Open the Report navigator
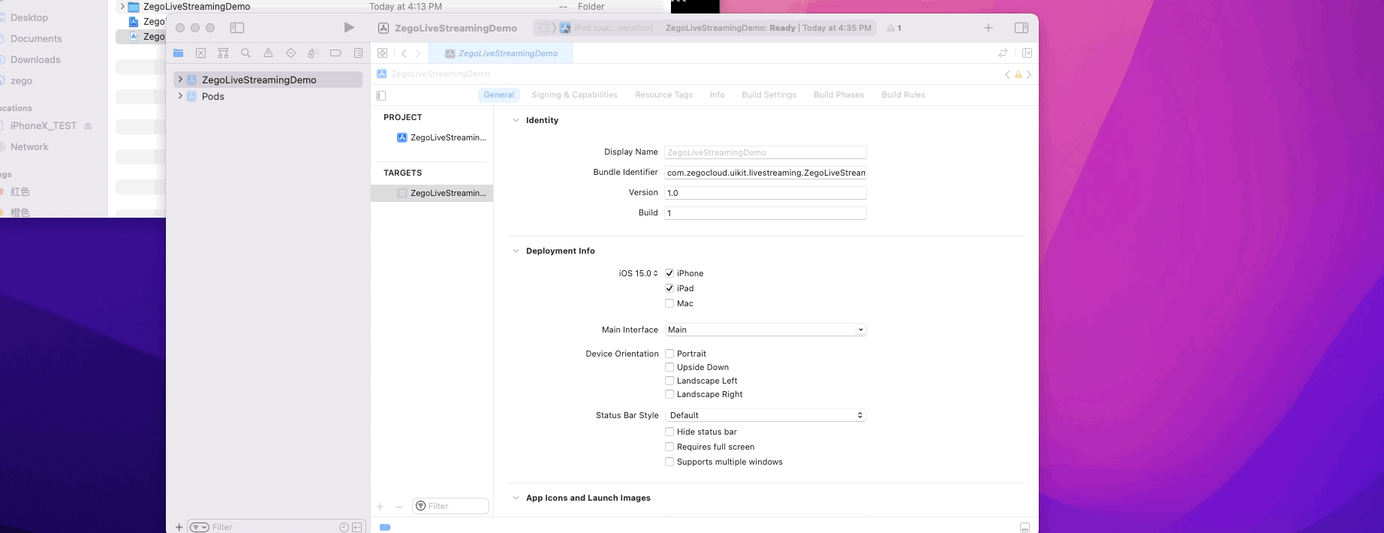The width and height of the screenshot is (1384, 533). pos(358,53)
